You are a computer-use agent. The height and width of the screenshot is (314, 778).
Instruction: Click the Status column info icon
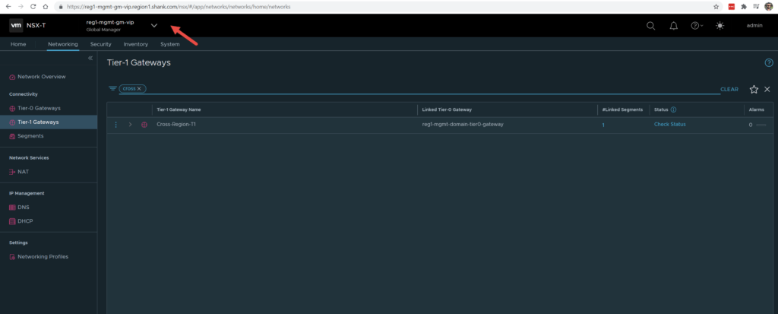click(674, 109)
